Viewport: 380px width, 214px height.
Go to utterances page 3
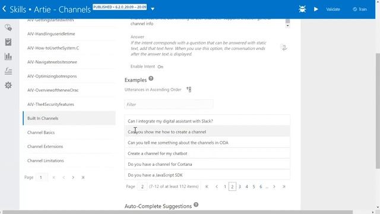239,187
